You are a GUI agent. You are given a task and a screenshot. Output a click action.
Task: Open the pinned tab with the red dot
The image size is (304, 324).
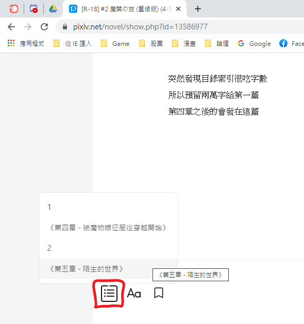(x=33, y=9)
